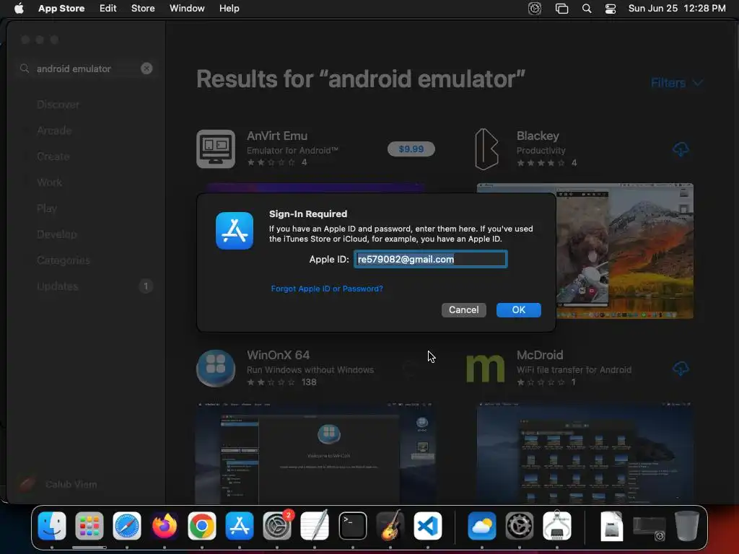Launch Visual Studio Code from Dock
This screenshot has height=554, width=739.
[x=428, y=526]
